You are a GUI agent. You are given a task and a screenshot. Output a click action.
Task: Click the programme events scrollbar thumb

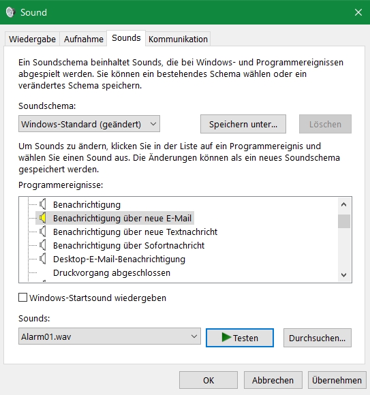pos(344,221)
